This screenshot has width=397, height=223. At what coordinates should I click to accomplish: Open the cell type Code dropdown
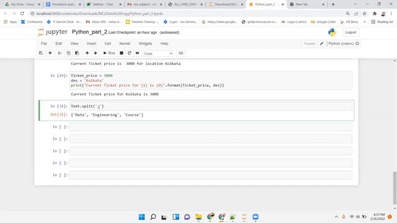point(158,54)
